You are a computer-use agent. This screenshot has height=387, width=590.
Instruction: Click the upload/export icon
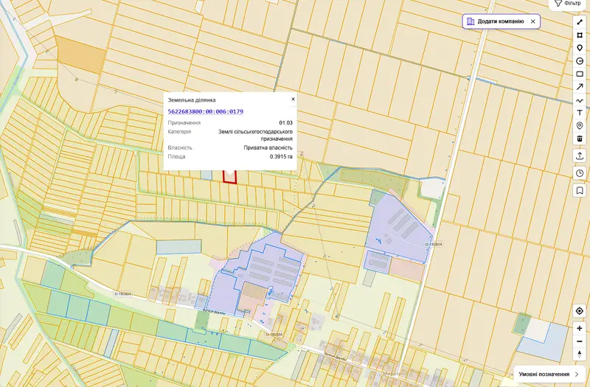580,156
